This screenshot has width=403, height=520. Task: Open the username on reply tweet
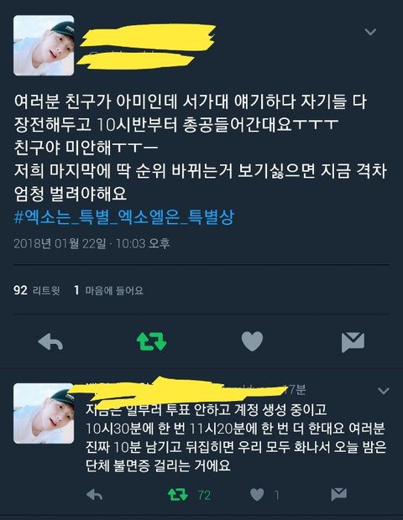click(180, 390)
